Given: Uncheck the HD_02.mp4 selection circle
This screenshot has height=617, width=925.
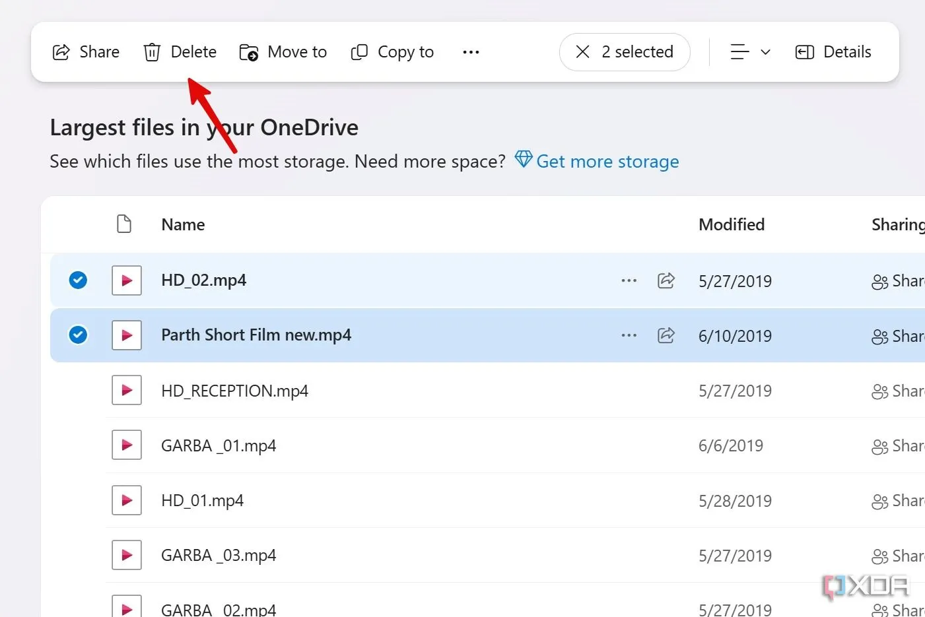Looking at the screenshot, I should (78, 280).
